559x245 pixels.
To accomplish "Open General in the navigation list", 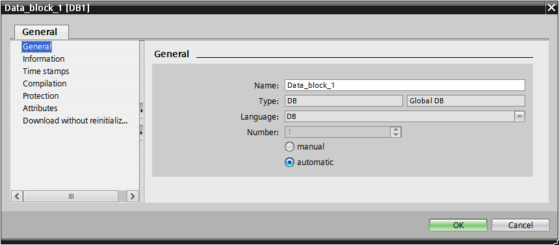I will tap(36, 47).
